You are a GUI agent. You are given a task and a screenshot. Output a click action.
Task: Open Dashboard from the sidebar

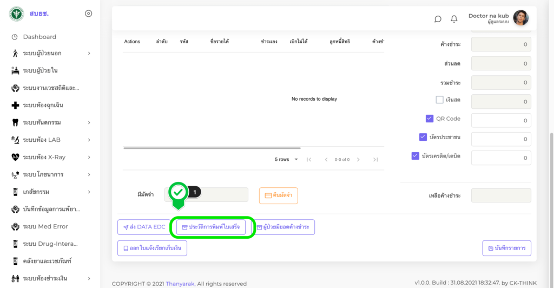39,37
